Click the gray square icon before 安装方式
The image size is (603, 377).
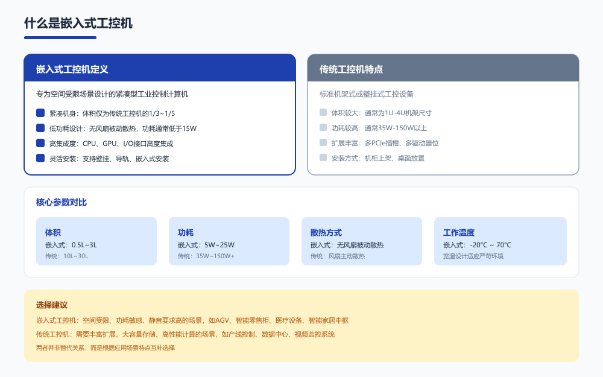pos(323,158)
